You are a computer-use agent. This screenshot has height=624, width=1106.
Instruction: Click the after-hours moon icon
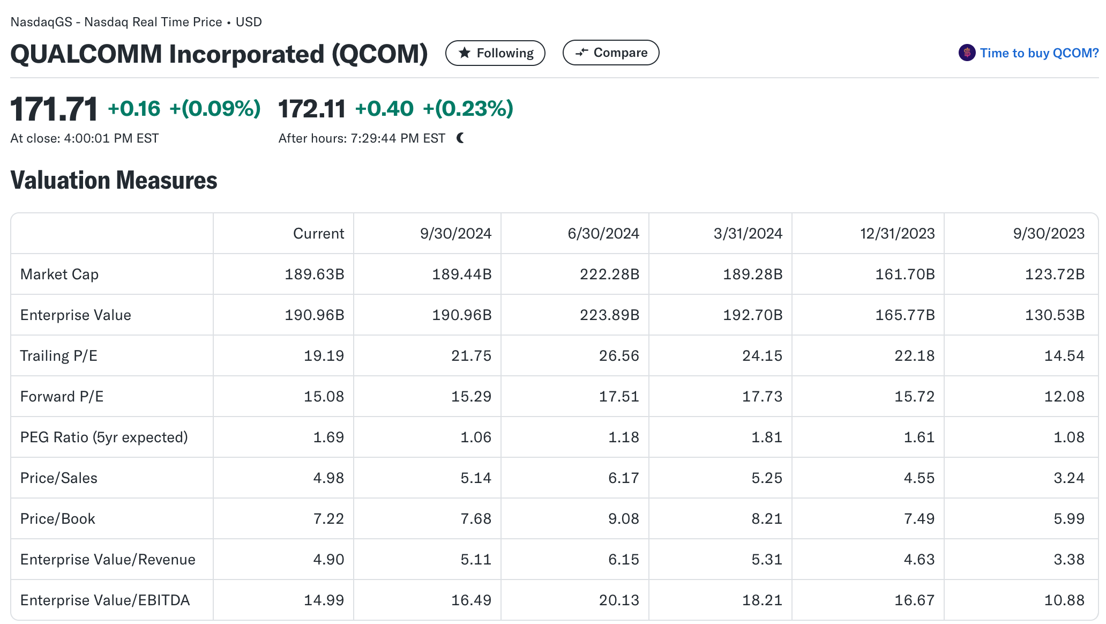460,138
